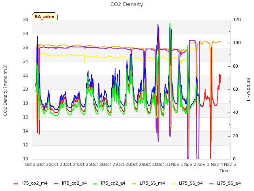This screenshot has height=191, width=254.
Task: Toggle Li75_SS_e4 legend entry
Action: pyautogui.click(x=225, y=183)
